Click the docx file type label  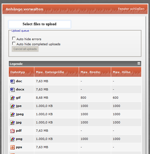coord(20,89)
